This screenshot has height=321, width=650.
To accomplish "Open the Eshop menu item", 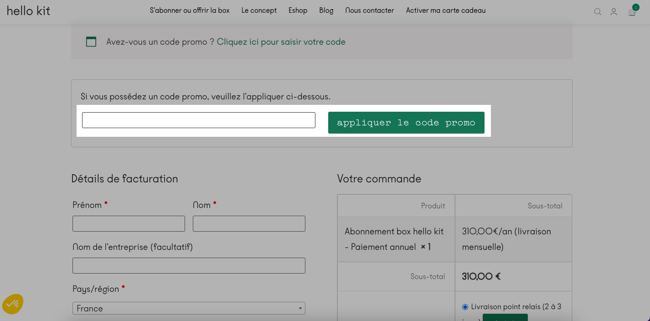I will pyautogui.click(x=298, y=10).
